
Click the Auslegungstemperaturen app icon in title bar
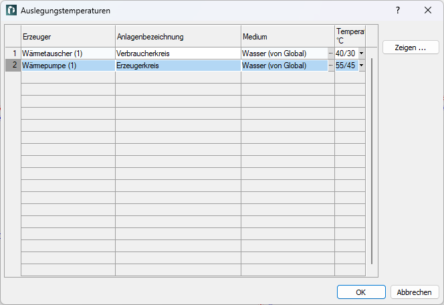(11, 10)
